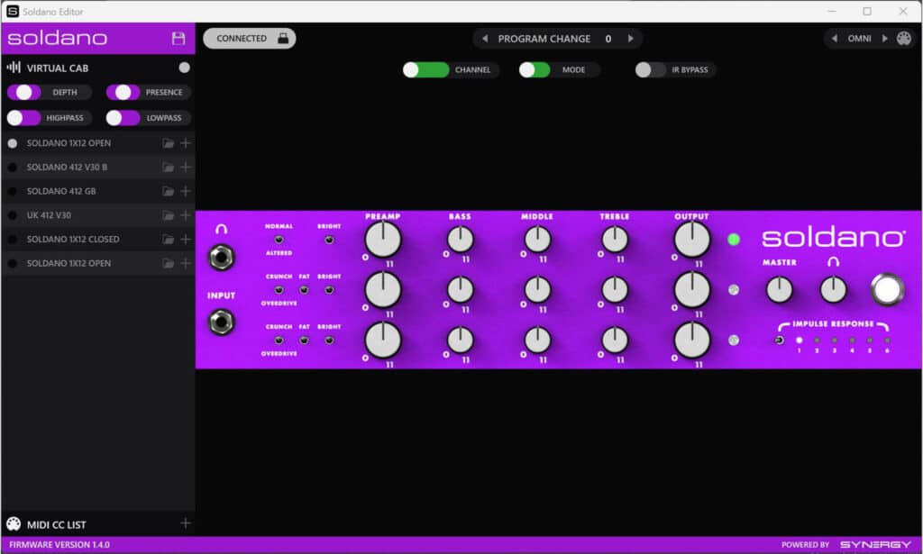Image resolution: width=923 pixels, height=554 pixels.
Task: Click the SOLDANO 412 GB cab name
Action: [61, 192]
